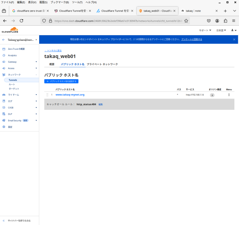Open the user profile icon menu
This screenshot has height=225, width=239.
coord(234,30)
